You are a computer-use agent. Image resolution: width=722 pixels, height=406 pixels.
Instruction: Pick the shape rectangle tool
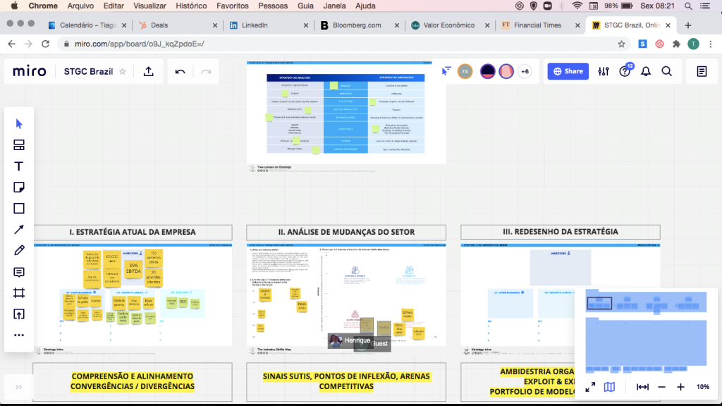point(19,209)
